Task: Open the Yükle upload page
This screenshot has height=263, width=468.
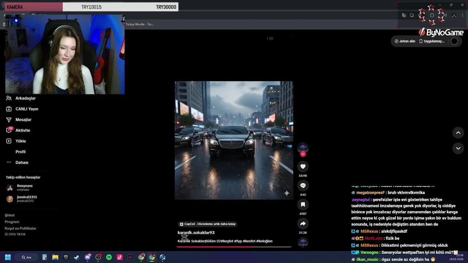Action: (x=16, y=141)
